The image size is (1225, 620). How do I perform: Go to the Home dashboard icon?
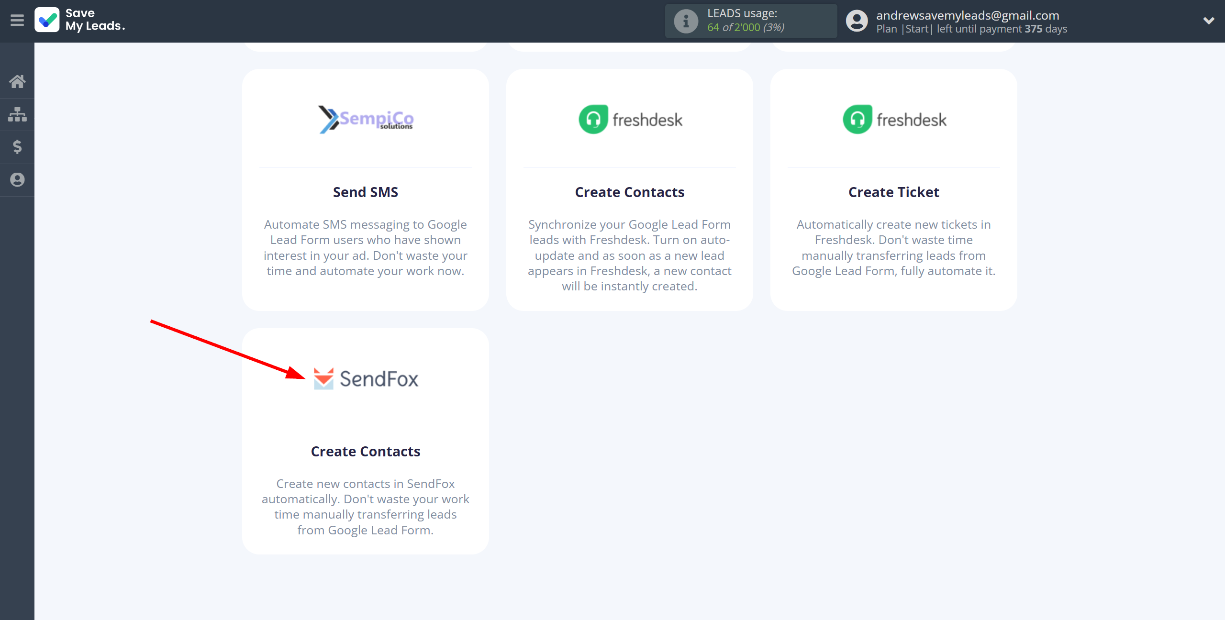pyautogui.click(x=17, y=81)
